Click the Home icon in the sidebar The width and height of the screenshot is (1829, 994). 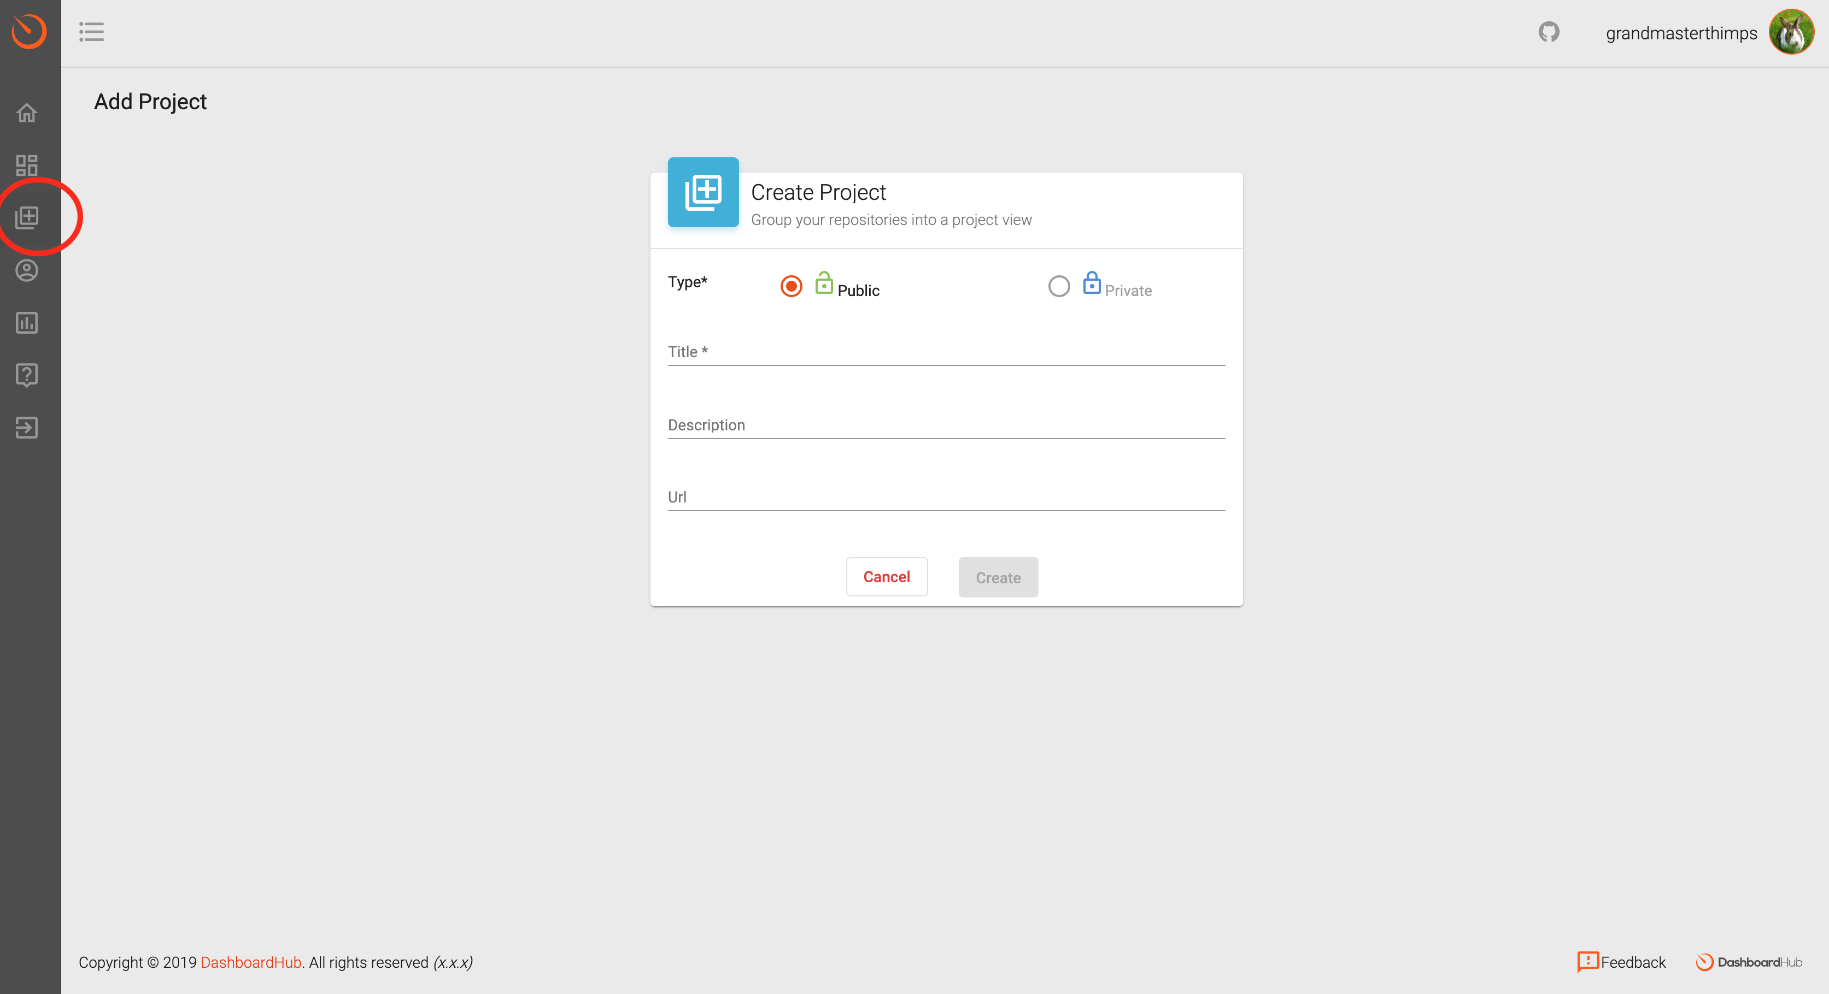click(26, 112)
